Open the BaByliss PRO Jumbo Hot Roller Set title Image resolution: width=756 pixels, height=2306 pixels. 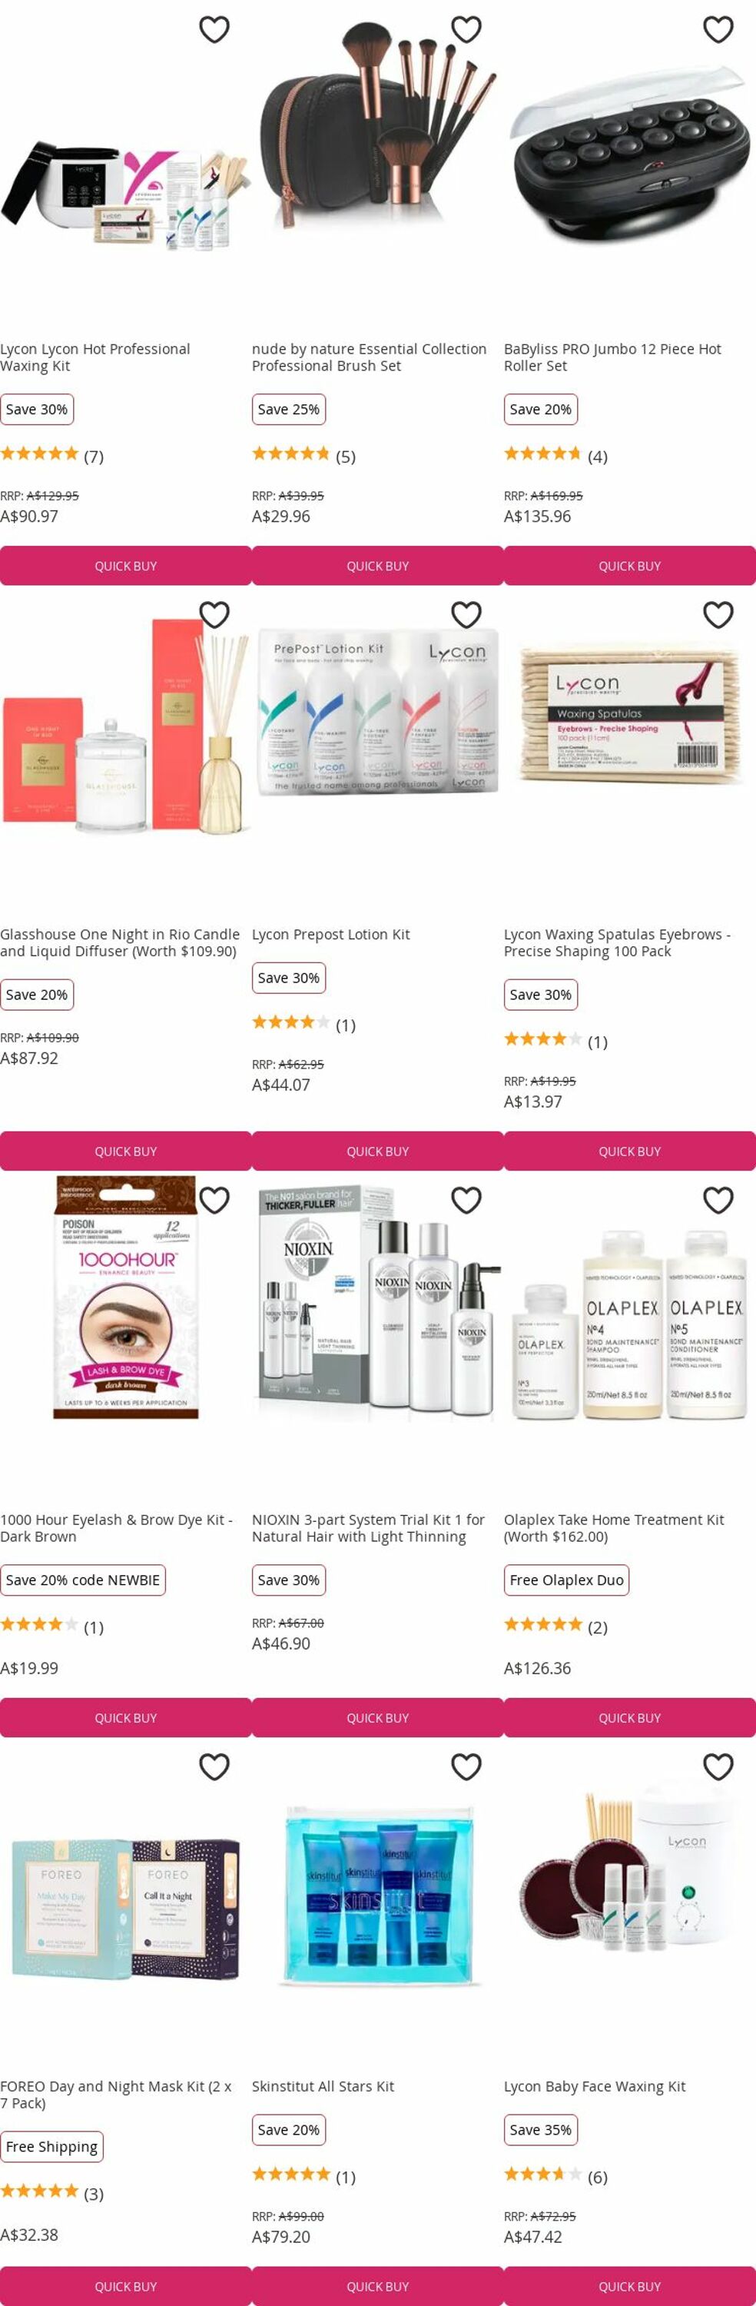tap(612, 357)
